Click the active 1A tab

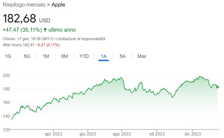pyautogui.click(x=104, y=56)
